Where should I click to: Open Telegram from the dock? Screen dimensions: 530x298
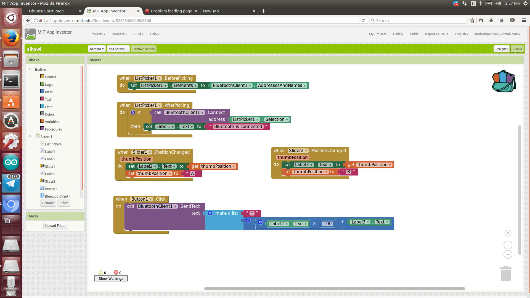pos(11,183)
